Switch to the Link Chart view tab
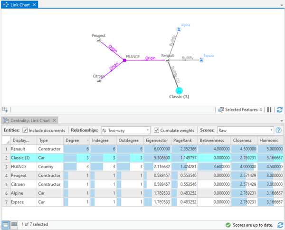285x230 pixels. [x=18, y=4]
